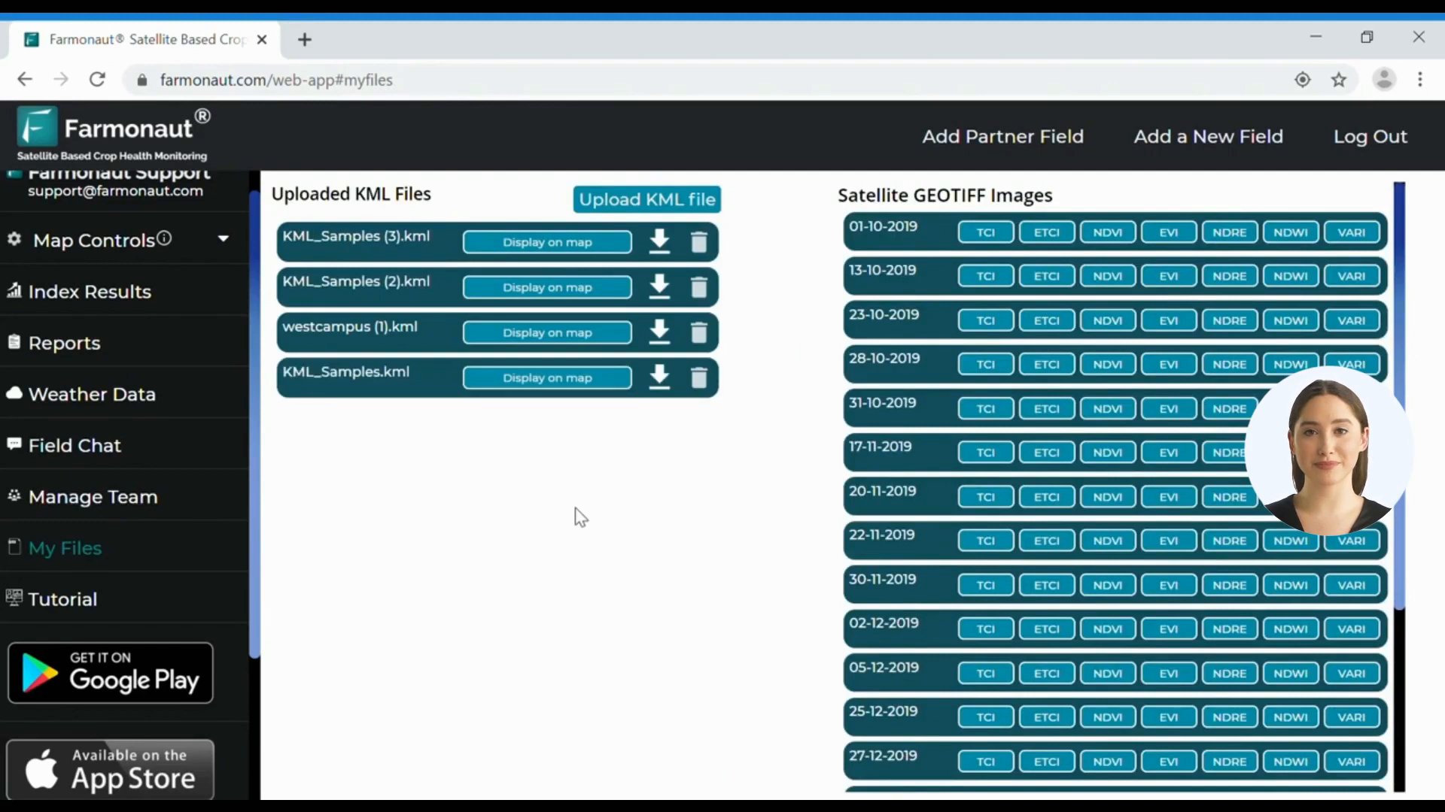This screenshot has height=812, width=1445.
Task: Open NDVI image for 20-11-2019
Action: point(1107,497)
